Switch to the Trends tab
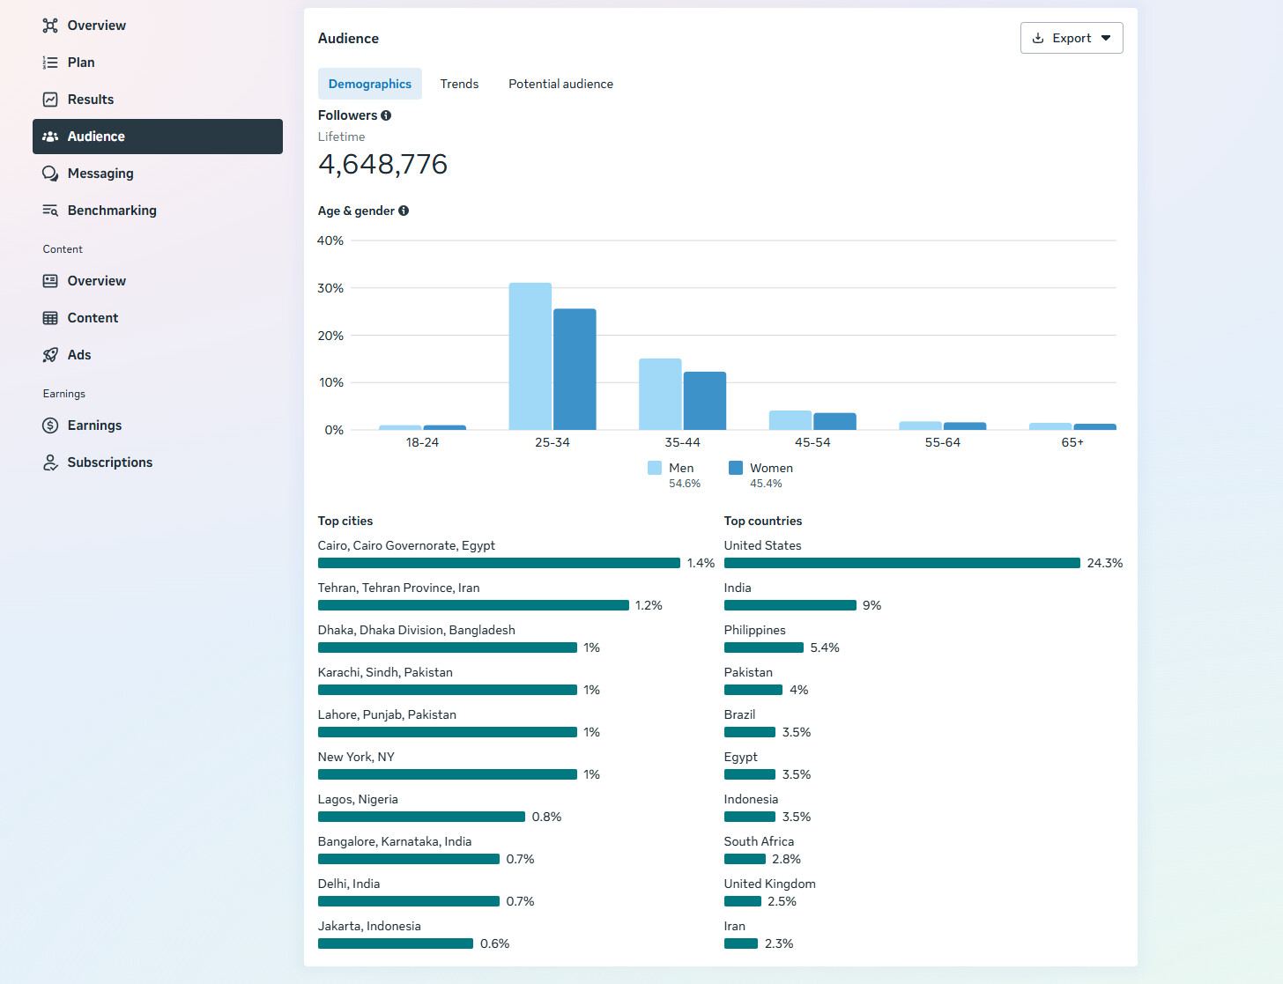 [x=459, y=84]
